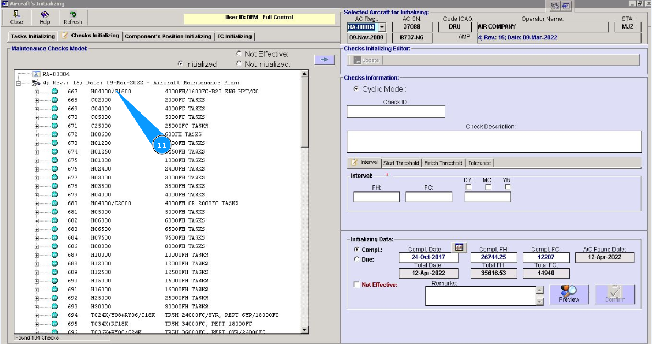Click the blue arrow transfer button
652x345 pixels.
pyautogui.click(x=324, y=59)
